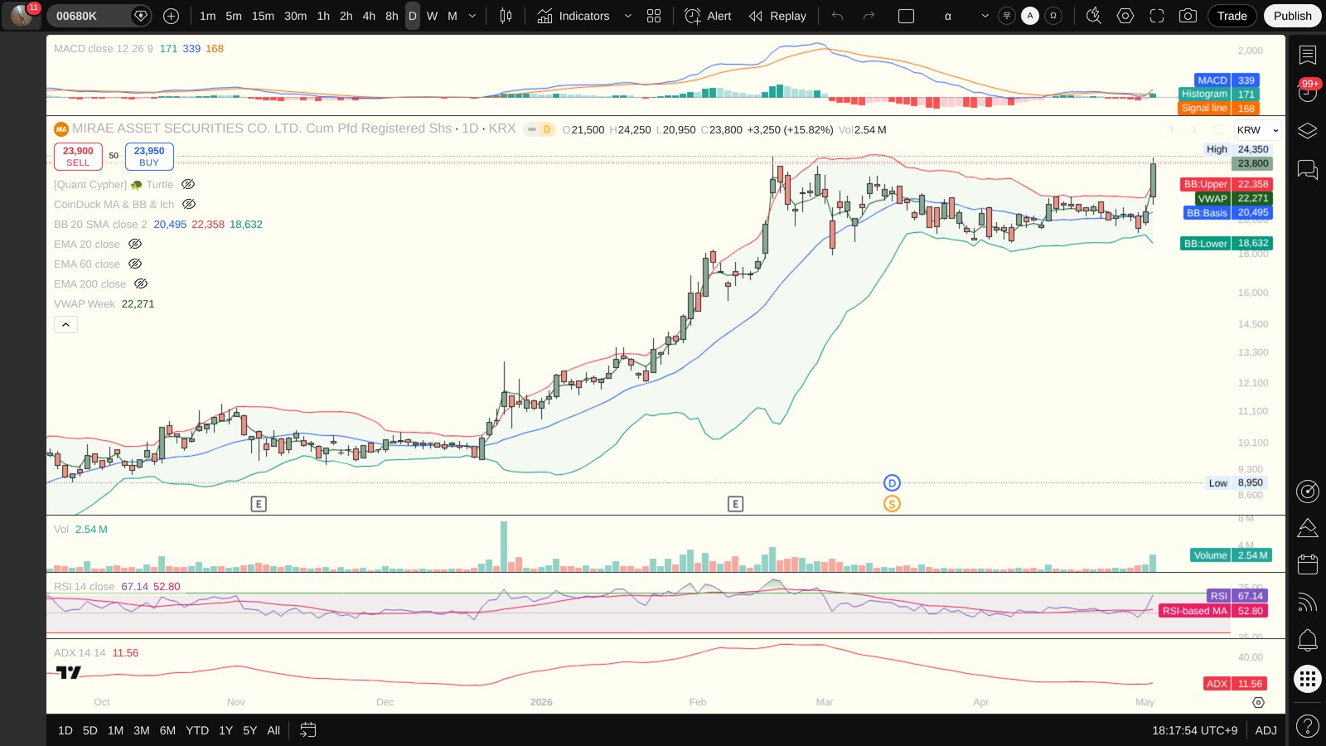Click the 23,950 BUY button
This screenshot has width=1326, height=746.
click(x=149, y=156)
